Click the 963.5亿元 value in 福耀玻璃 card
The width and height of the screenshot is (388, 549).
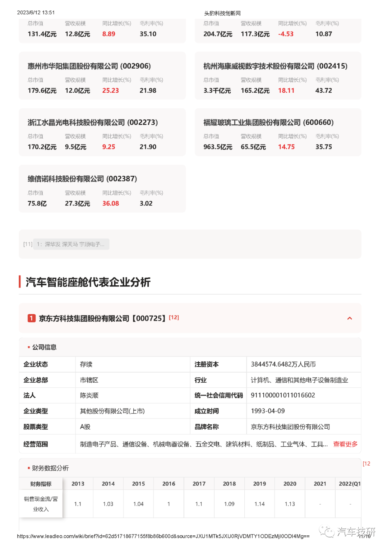coord(218,147)
